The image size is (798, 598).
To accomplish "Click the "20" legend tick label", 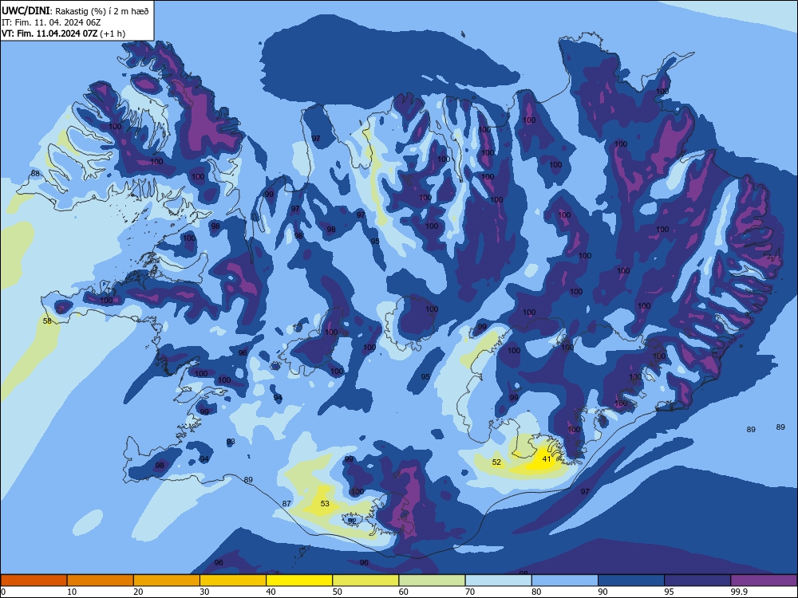I will 138,592.
